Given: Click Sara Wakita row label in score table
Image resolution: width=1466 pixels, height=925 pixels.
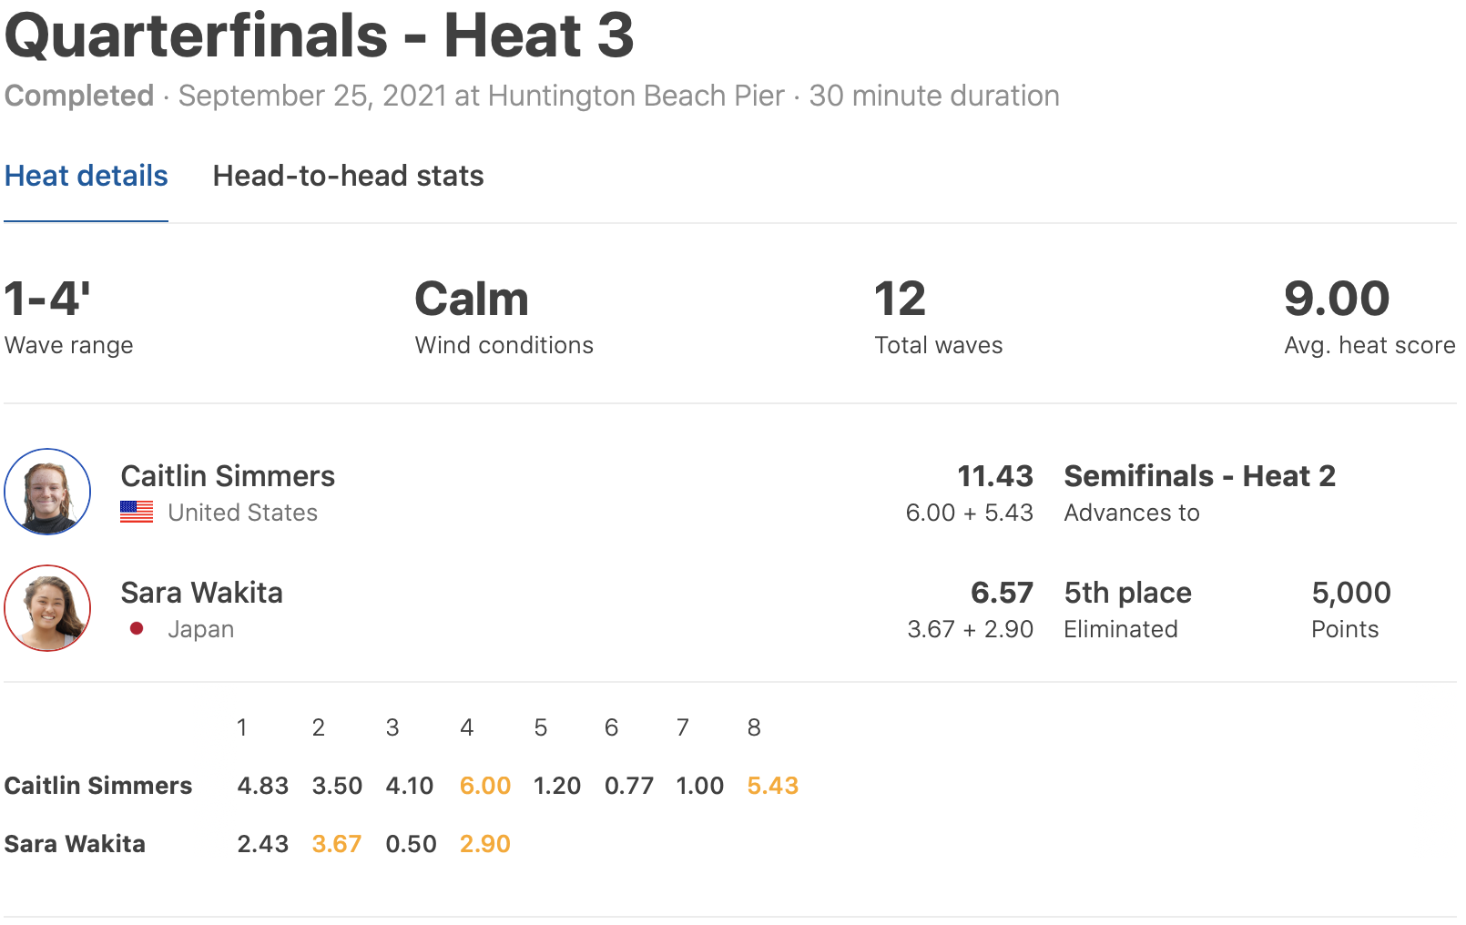Looking at the screenshot, I should click(x=75, y=844).
